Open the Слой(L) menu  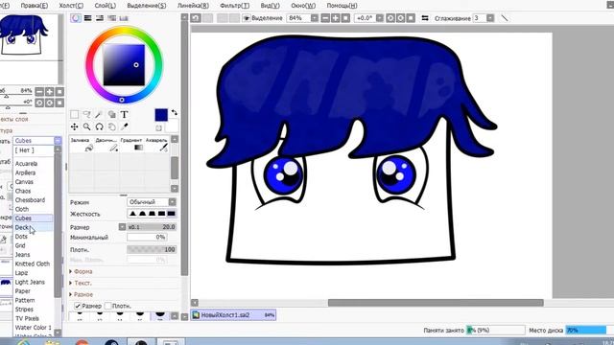105,6
